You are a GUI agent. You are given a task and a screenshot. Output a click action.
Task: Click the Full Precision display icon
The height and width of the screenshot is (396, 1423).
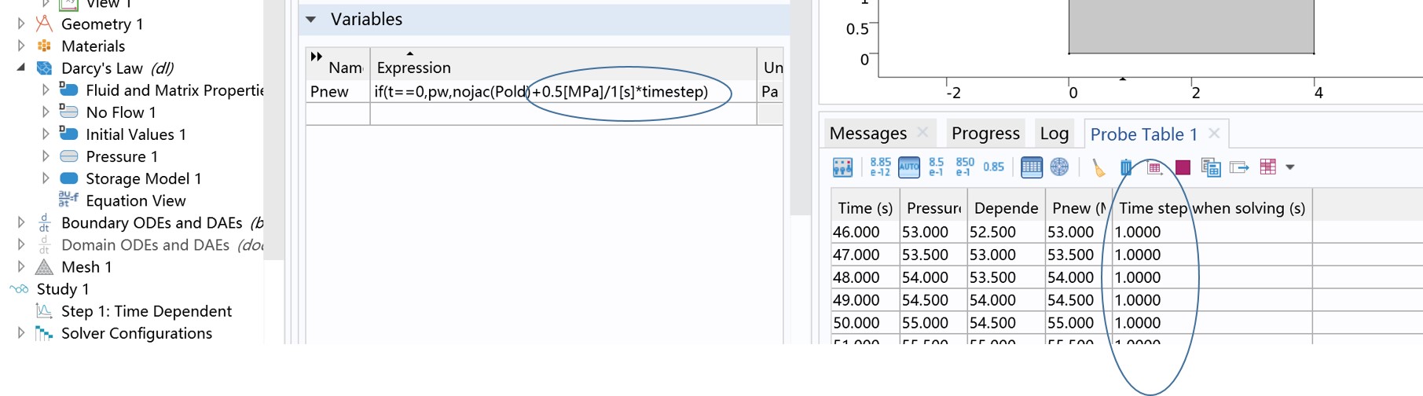(879, 167)
